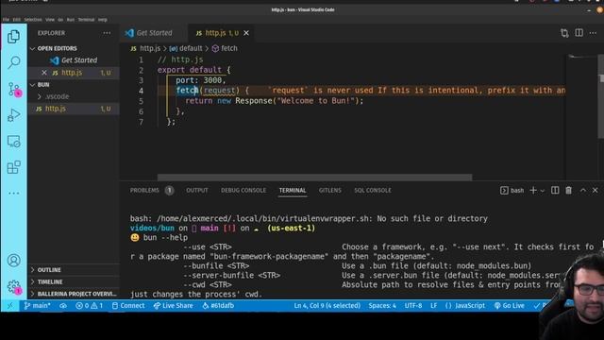Open the SQL Console panel tab
604x340 pixels.
373,191
